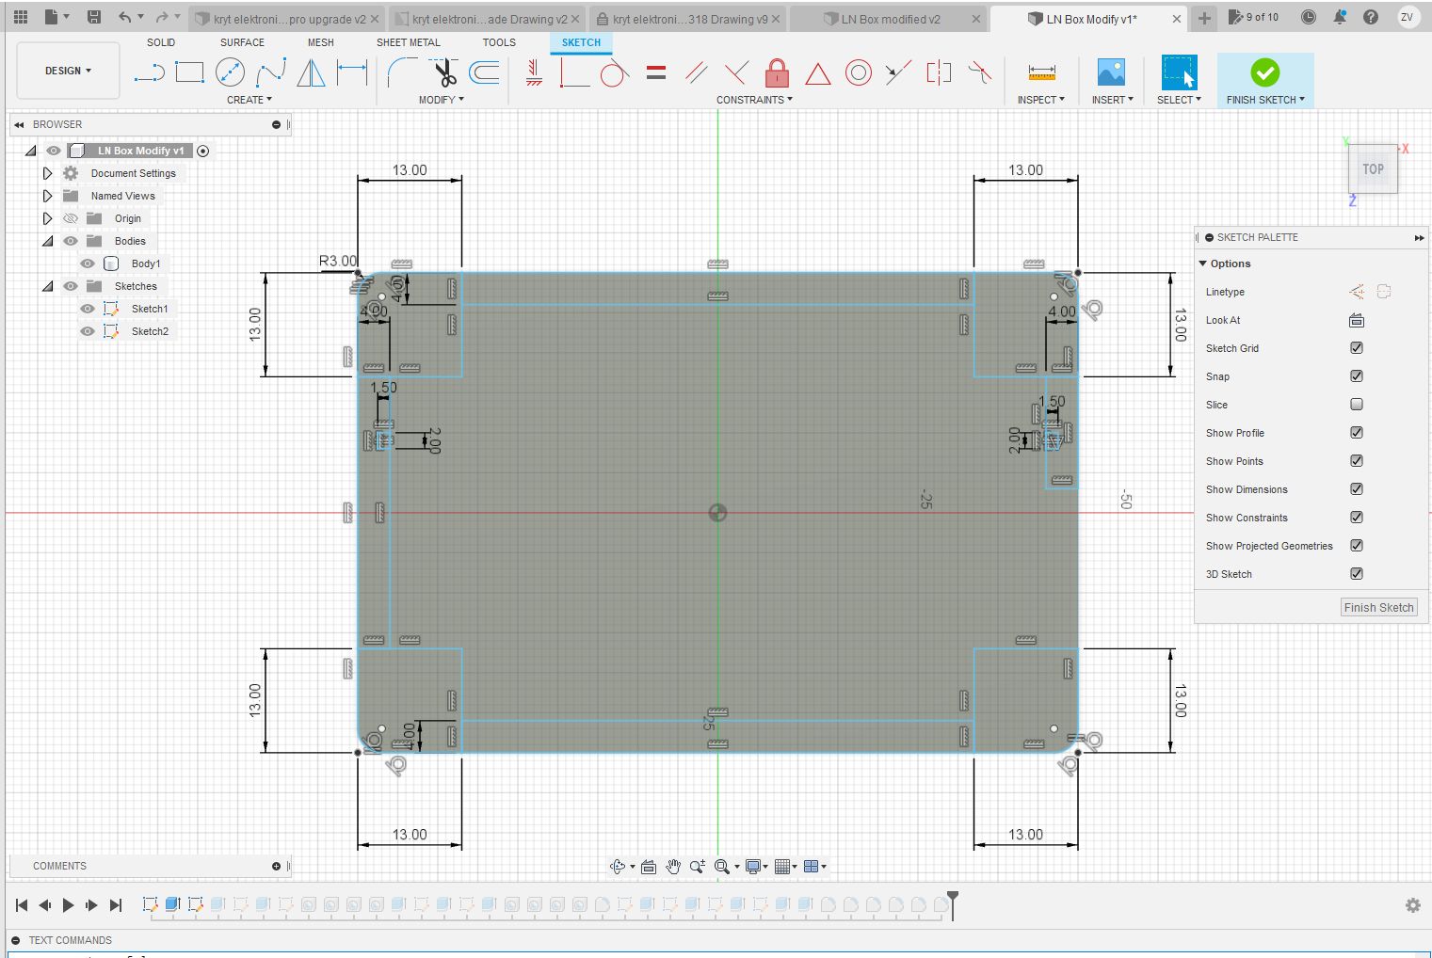This screenshot has height=958, width=1432.
Task: Open the LN Box modified v2 tab
Action: 890,19
